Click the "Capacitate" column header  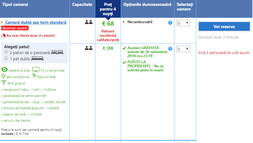82,5
